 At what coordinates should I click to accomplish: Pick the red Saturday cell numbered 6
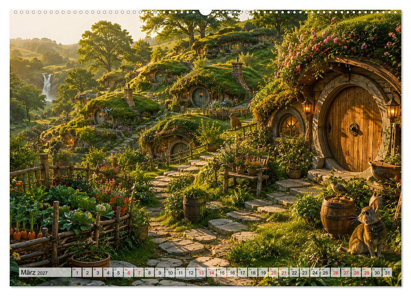[x=128, y=272]
